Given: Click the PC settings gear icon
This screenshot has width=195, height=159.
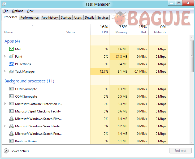Looking at the screenshot, I should [11, 64].
